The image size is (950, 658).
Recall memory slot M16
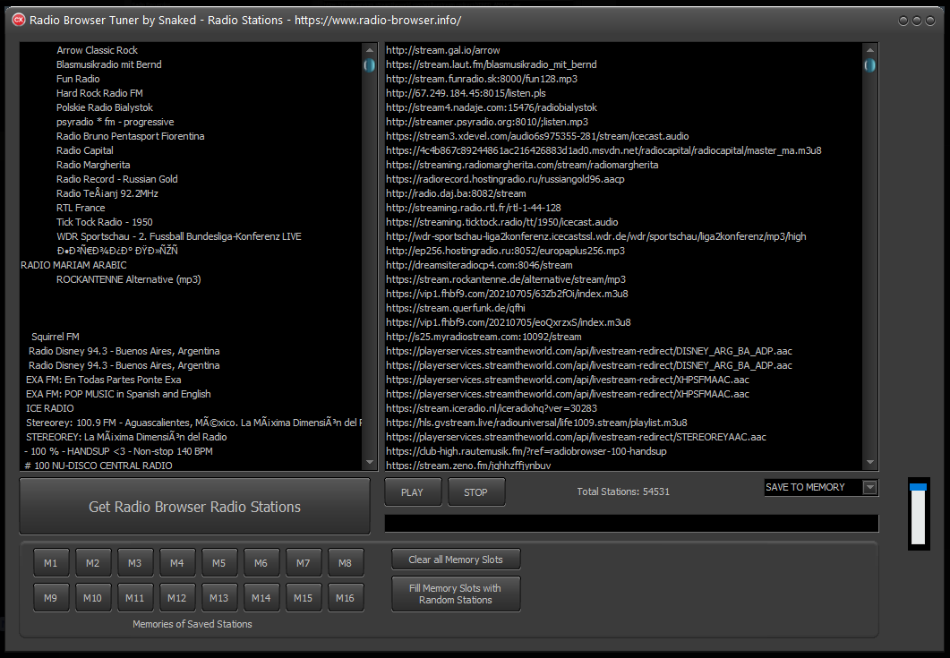346,598
